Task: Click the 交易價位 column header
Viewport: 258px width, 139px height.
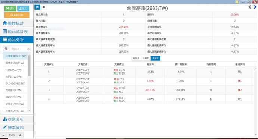Action: tap(119, 64)
